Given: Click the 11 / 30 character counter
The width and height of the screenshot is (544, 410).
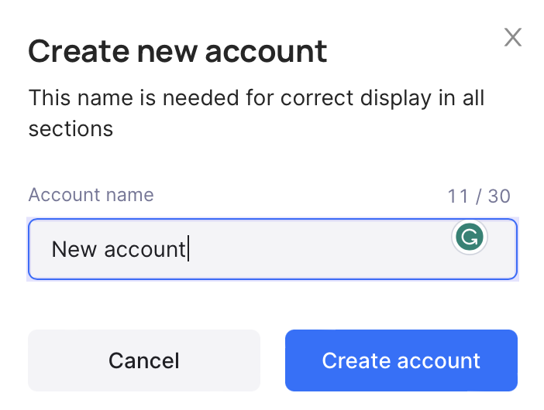Looking at the screenshot, I should click(479, 196).
